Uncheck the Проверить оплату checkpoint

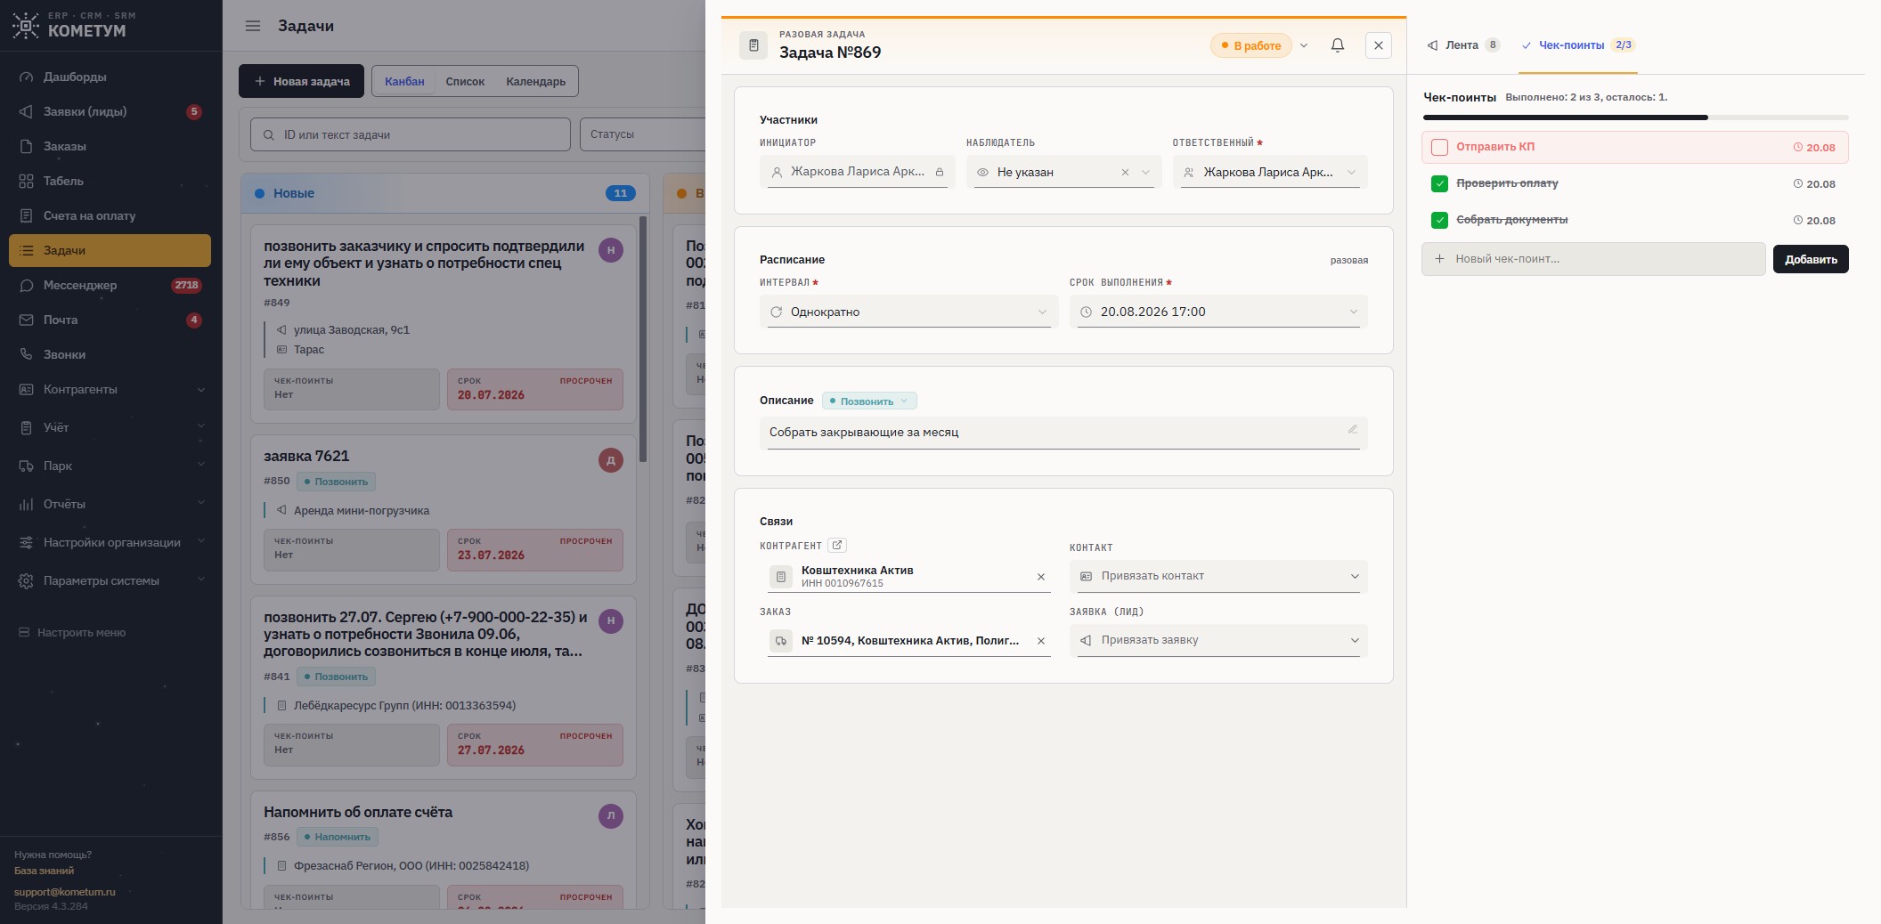[x=1439, y=183]
